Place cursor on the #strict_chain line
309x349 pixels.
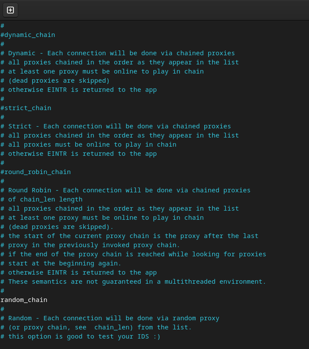(x=26, y=108)
